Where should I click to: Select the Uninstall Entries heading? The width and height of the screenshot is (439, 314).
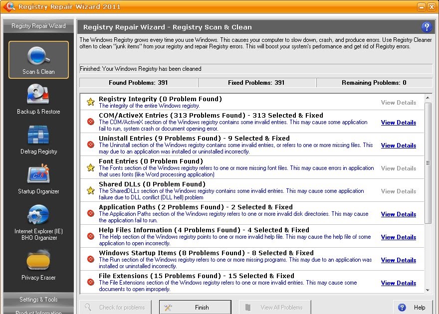[194, 139]
